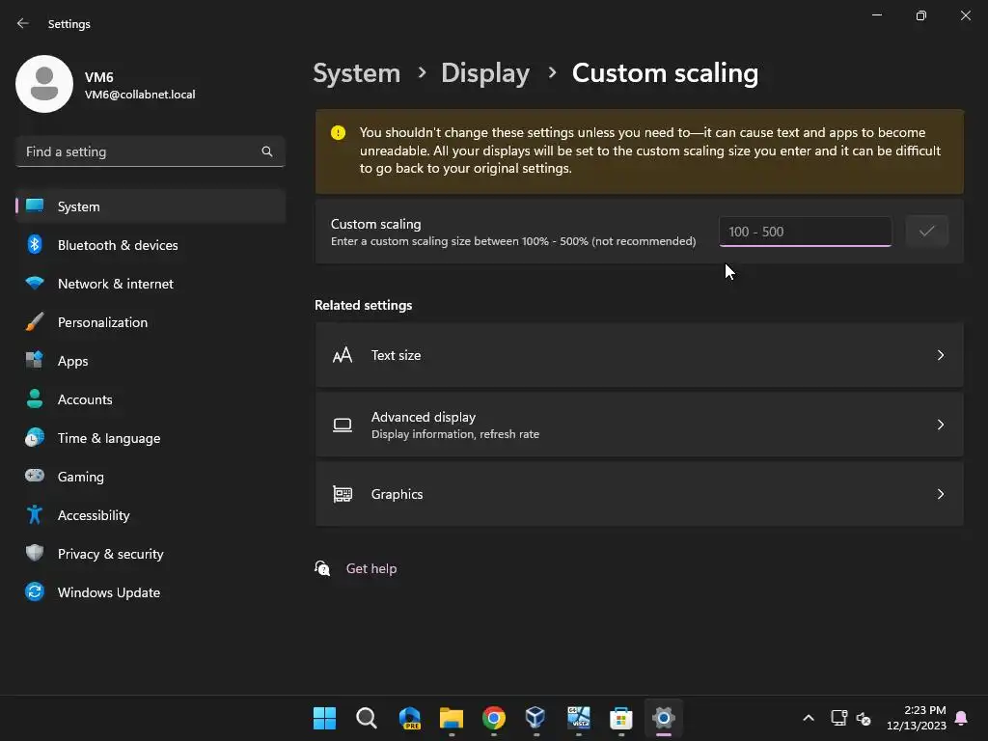Go to Display in the breadcrumb
Screen dimensions: 988x741
(x=485, y=73)
